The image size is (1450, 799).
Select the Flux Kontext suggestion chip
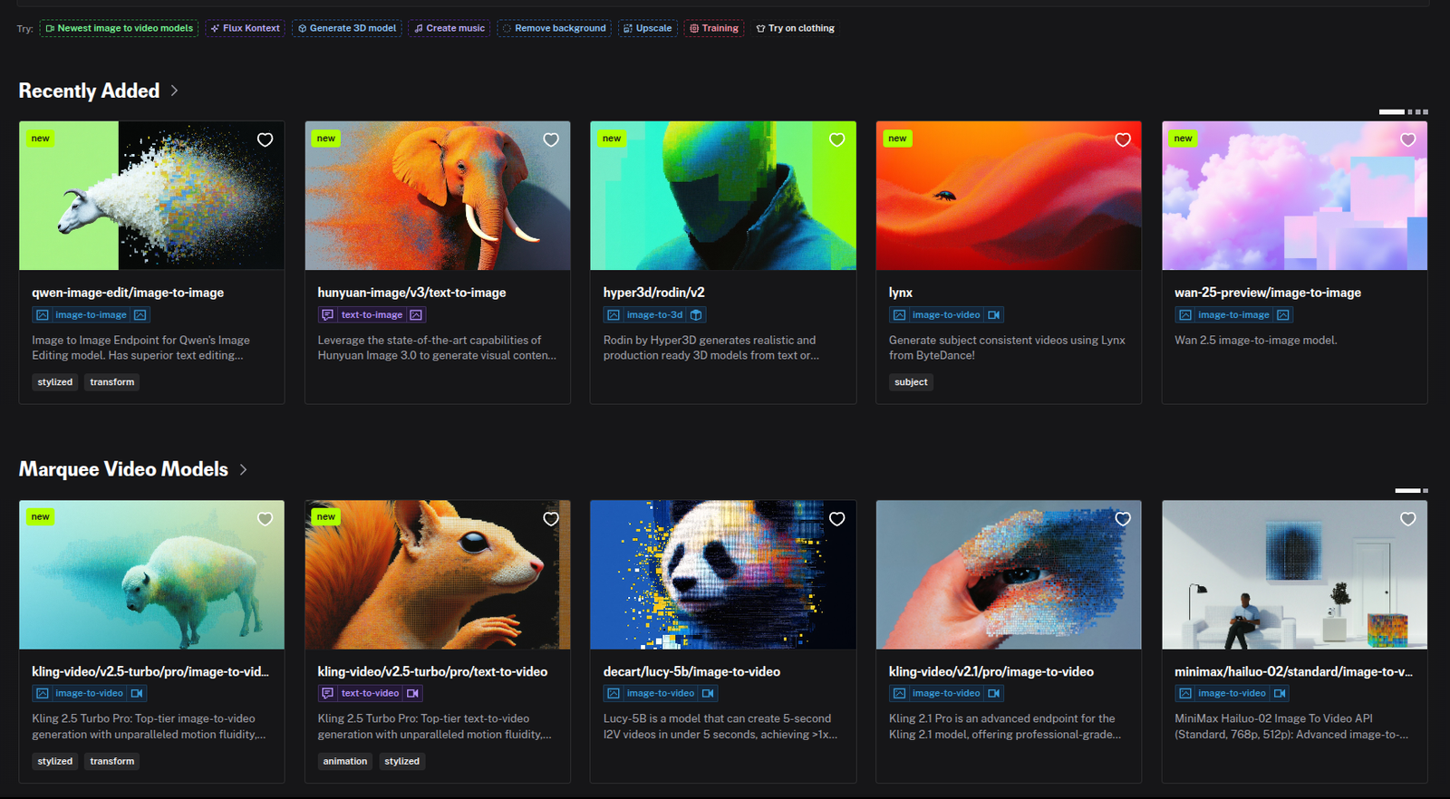click(x=246, y=28)
